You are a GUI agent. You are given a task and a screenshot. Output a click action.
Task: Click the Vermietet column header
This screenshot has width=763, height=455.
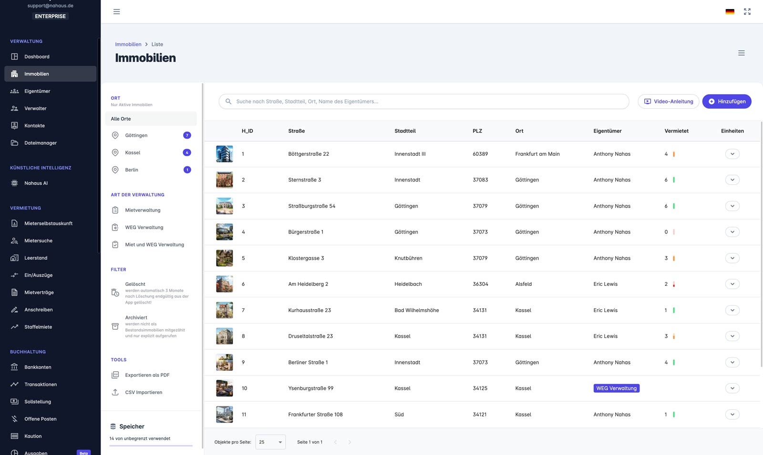pyautogui.click(x=677, y=131)
